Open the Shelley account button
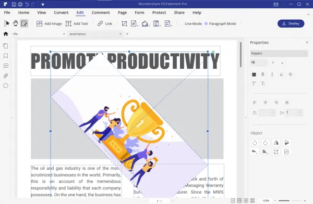Screen dimensions: 313x204 pyautogui.click(x=291, y=23)
